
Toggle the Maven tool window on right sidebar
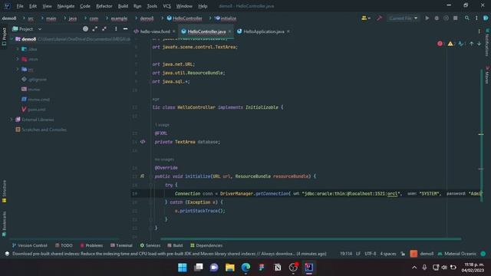487,75
